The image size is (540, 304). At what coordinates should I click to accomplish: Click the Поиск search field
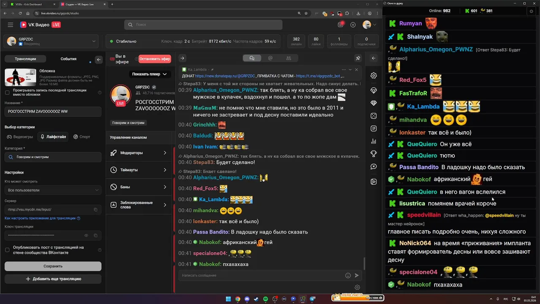(x=203, y=25)
